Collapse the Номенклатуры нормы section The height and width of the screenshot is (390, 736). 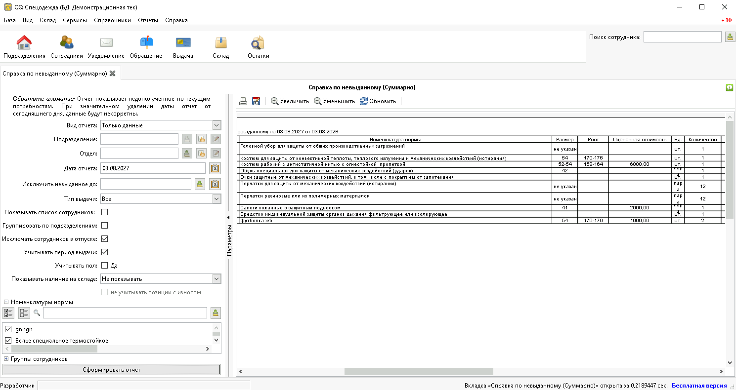[x=6, y=302]
